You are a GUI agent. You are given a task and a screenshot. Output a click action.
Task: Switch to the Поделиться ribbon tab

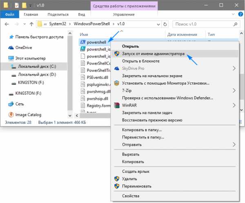[x=58, y=15]
